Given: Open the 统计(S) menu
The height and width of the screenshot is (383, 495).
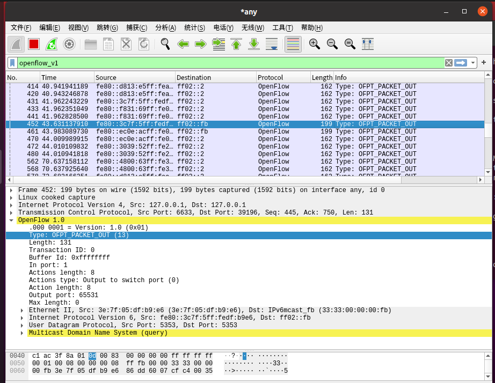Looking at the screenshot, I should pyautogui.click(x=194, y=28).
